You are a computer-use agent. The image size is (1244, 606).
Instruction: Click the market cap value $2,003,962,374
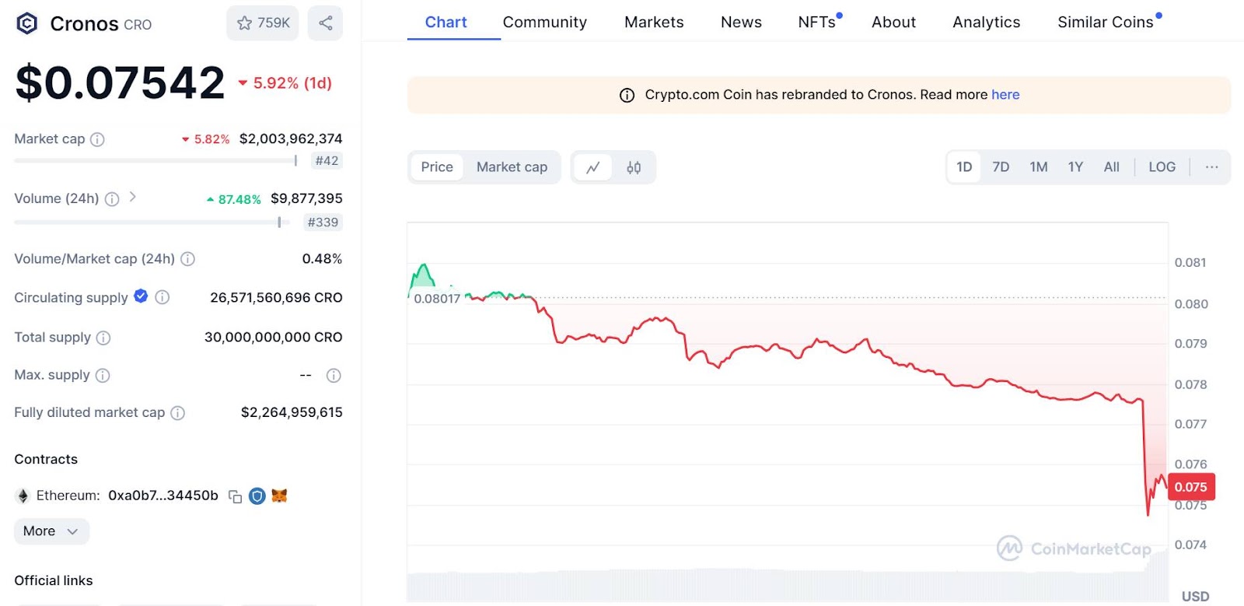(291, 138)
